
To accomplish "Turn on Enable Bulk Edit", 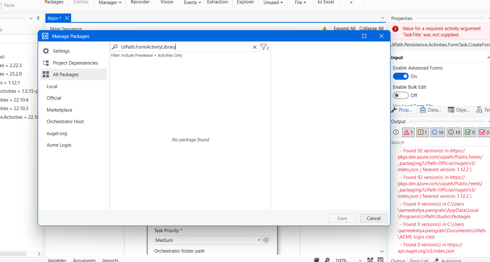I will coord(401,95).
